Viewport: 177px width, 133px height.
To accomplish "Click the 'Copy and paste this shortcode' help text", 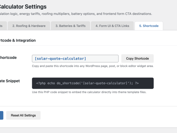I will [x=93, y=66].
